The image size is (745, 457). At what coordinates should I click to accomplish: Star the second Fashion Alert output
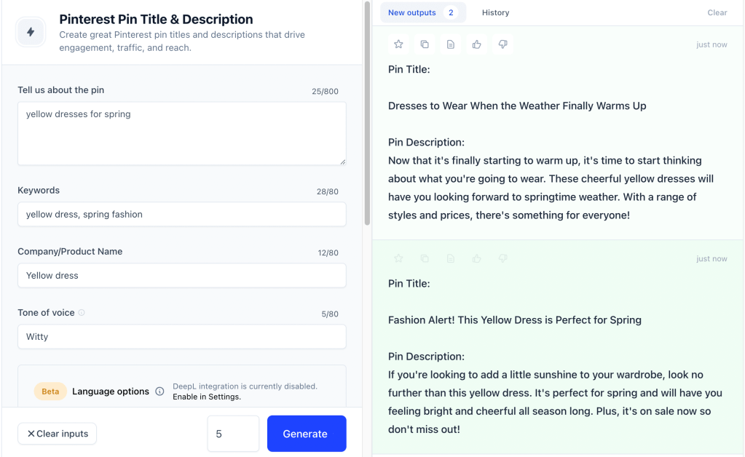[398, 258]
